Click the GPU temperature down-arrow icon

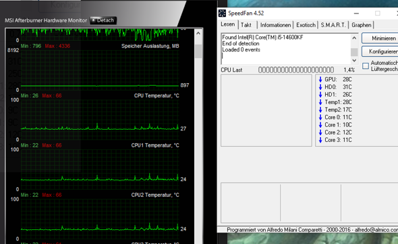[x=320, y=79]
